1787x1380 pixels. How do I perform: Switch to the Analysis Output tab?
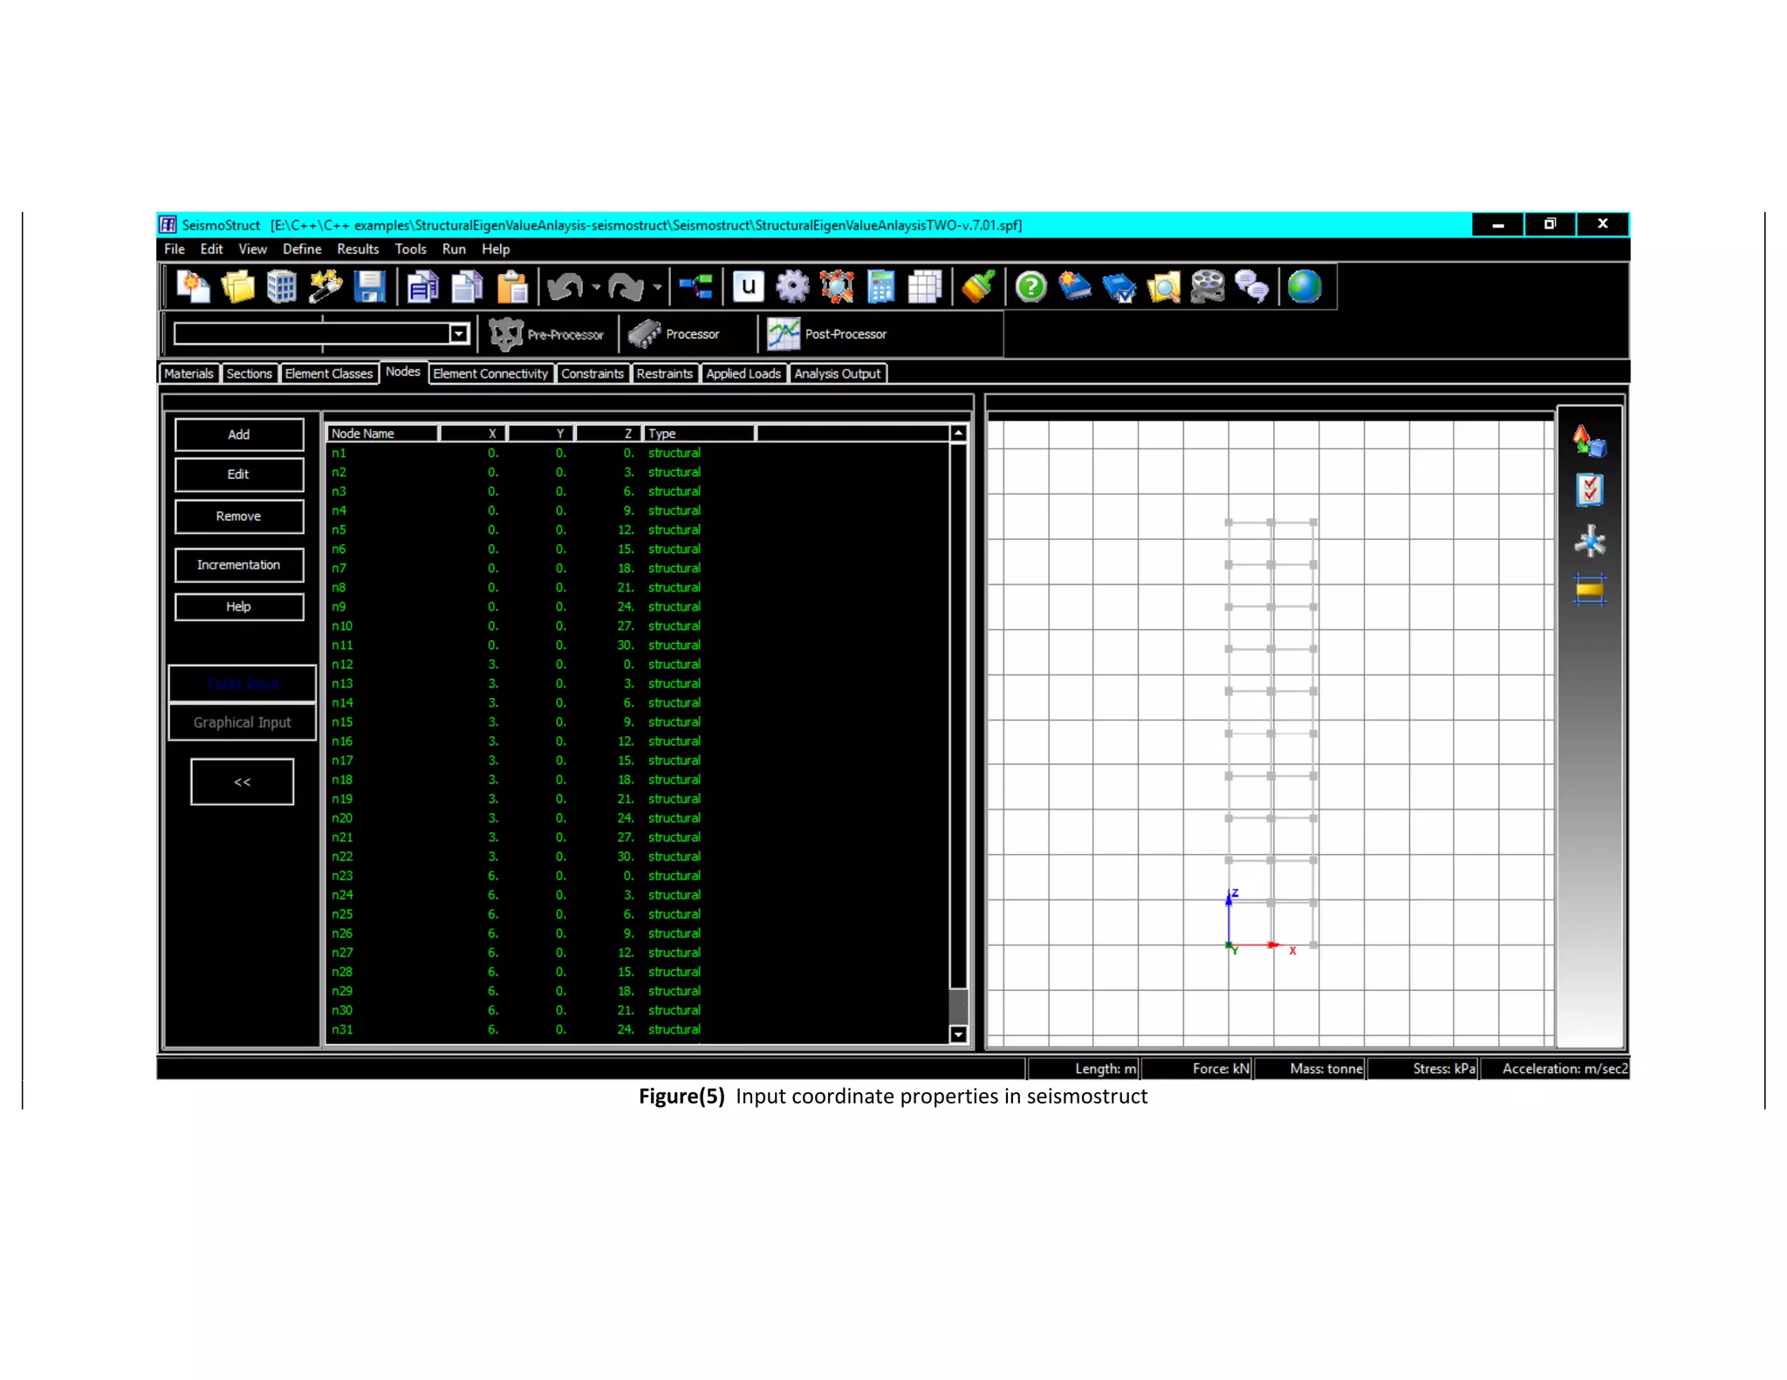point(838,373)
